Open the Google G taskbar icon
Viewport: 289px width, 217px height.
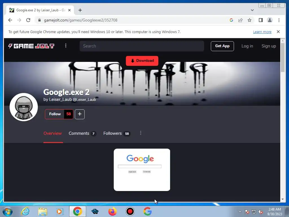[x=147, y=211]
